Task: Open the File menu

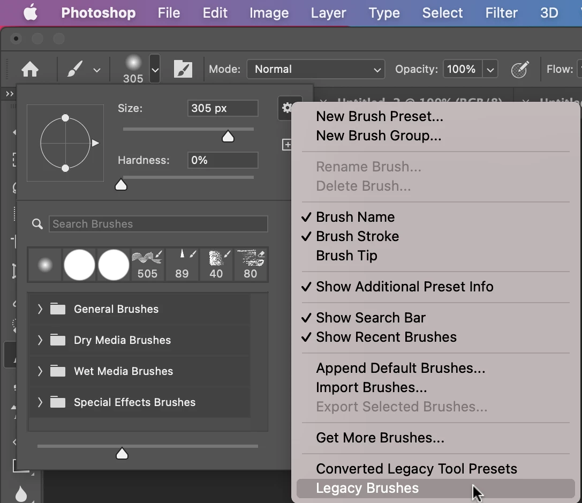Action: [x=169, y=13]
